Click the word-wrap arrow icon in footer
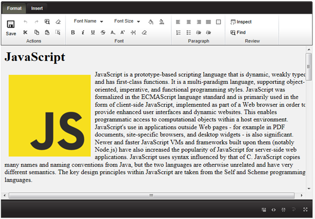 (293, 210)
